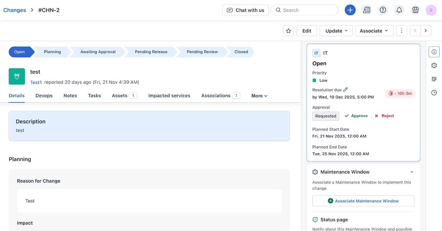Click the green Low priority indicator
The image size is (442, 231).
[x=314, y=80]
